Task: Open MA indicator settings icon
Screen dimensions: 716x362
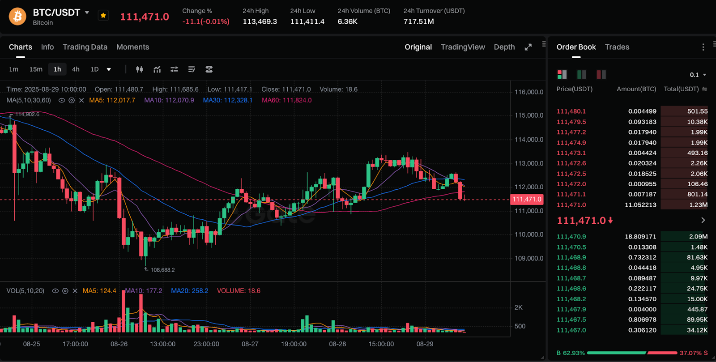Action: (72, 100)
